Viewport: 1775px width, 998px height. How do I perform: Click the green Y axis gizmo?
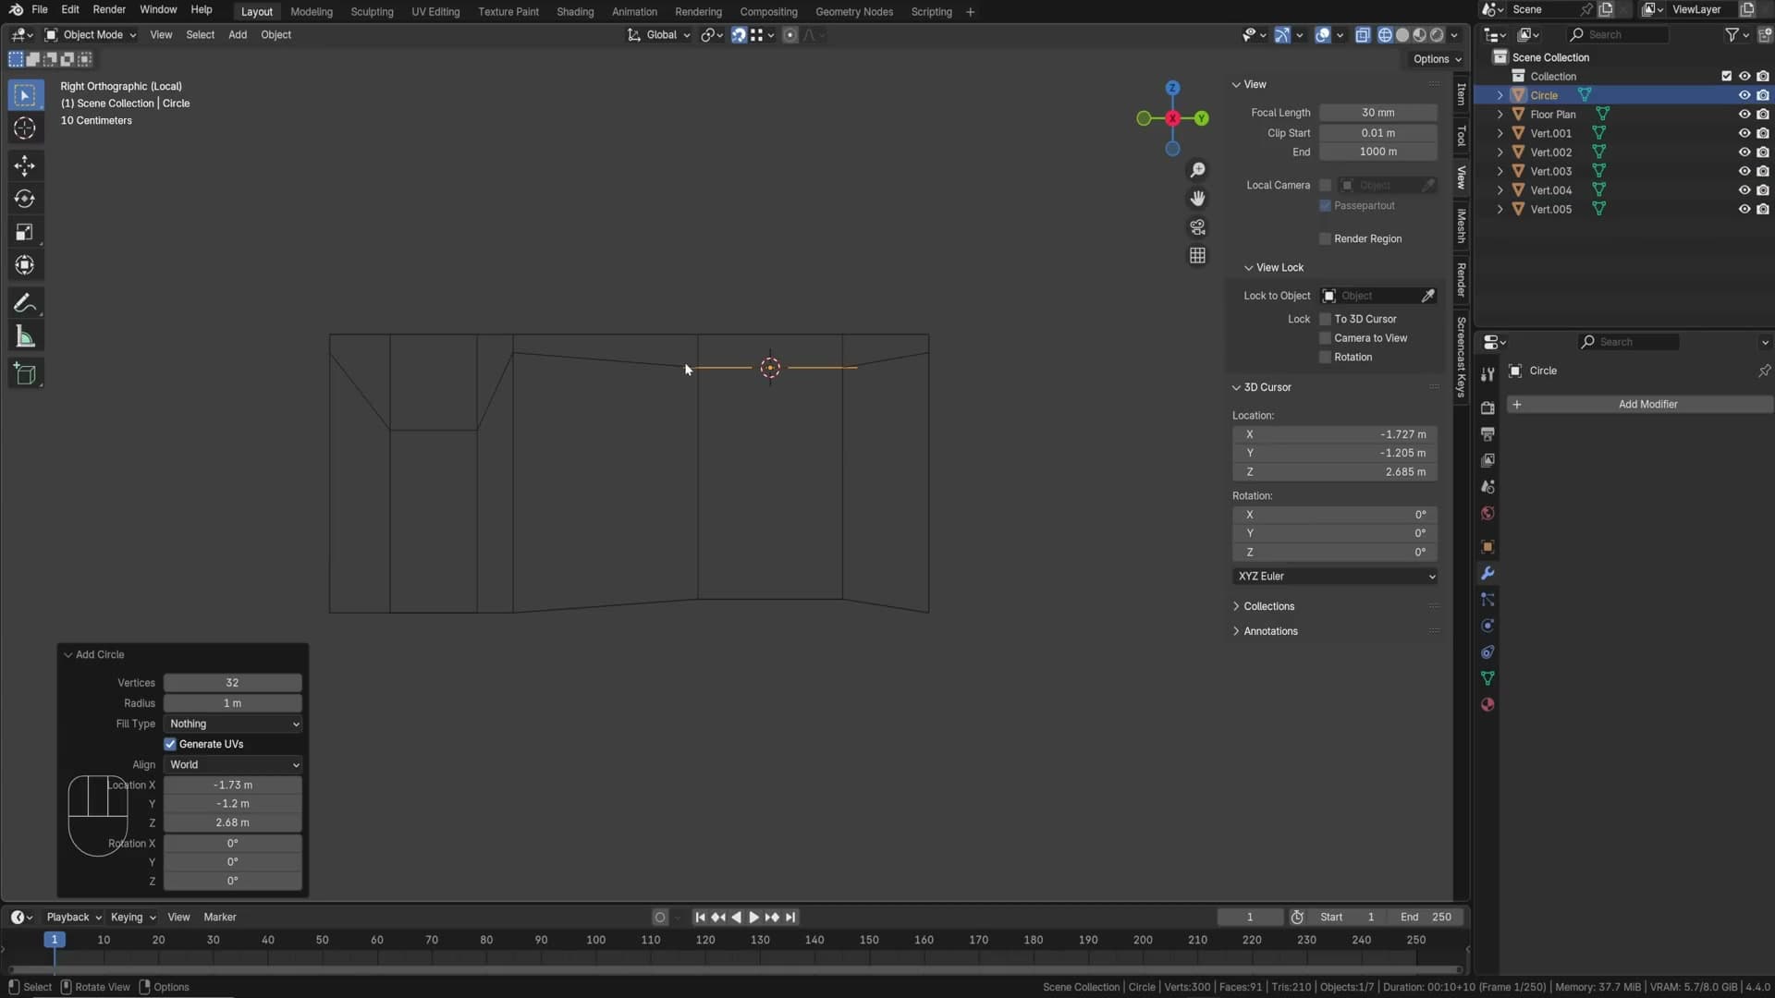(x=1201, y=118)
